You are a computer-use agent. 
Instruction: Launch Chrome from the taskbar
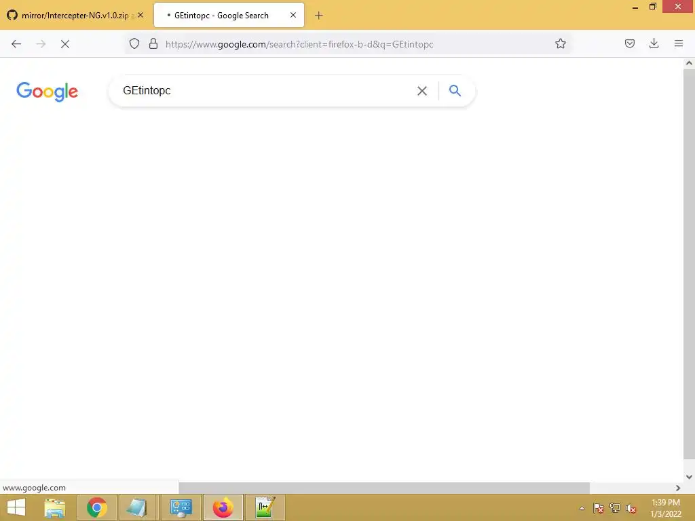point(97,507)
